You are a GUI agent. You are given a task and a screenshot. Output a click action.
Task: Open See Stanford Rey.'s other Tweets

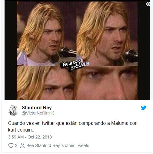click(x=58, y=145)
